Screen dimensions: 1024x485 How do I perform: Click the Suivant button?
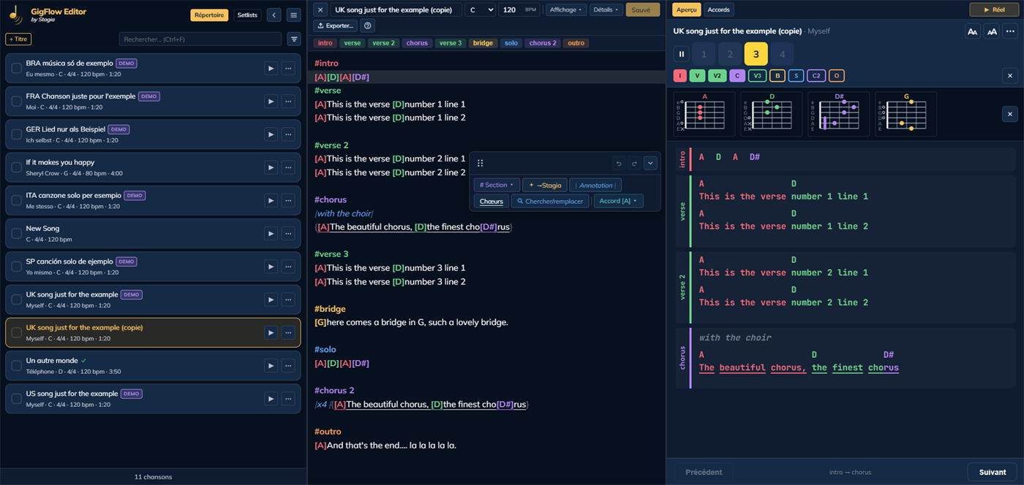coord(992,472)
